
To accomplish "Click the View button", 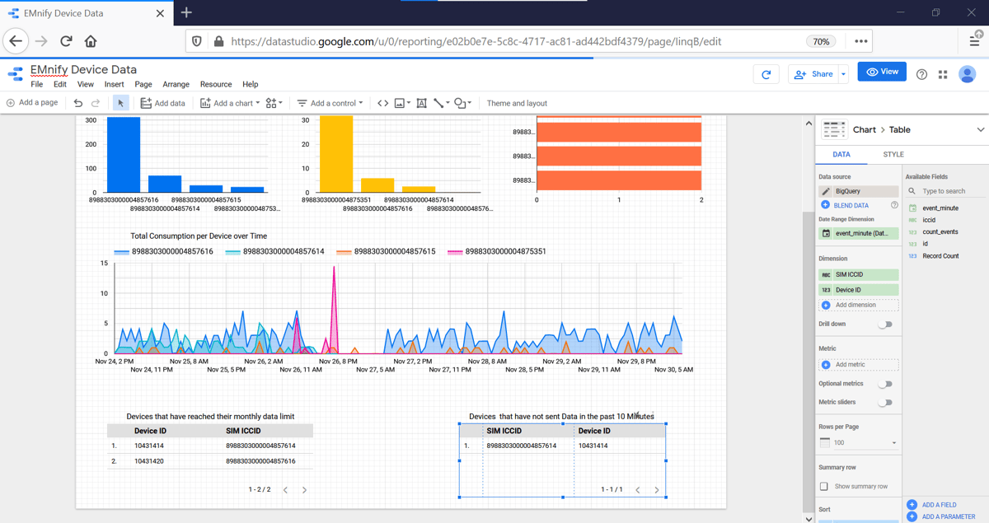I will (x=882, y=72).
